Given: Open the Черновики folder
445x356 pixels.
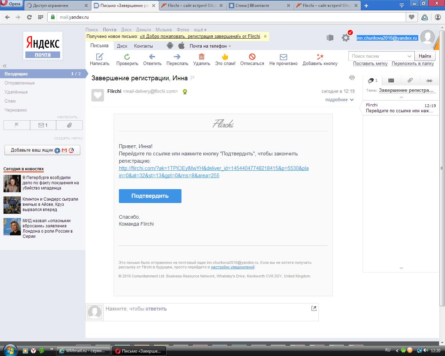Looking at the screenshot, I should pyautogui.click(x=16, y=110).
